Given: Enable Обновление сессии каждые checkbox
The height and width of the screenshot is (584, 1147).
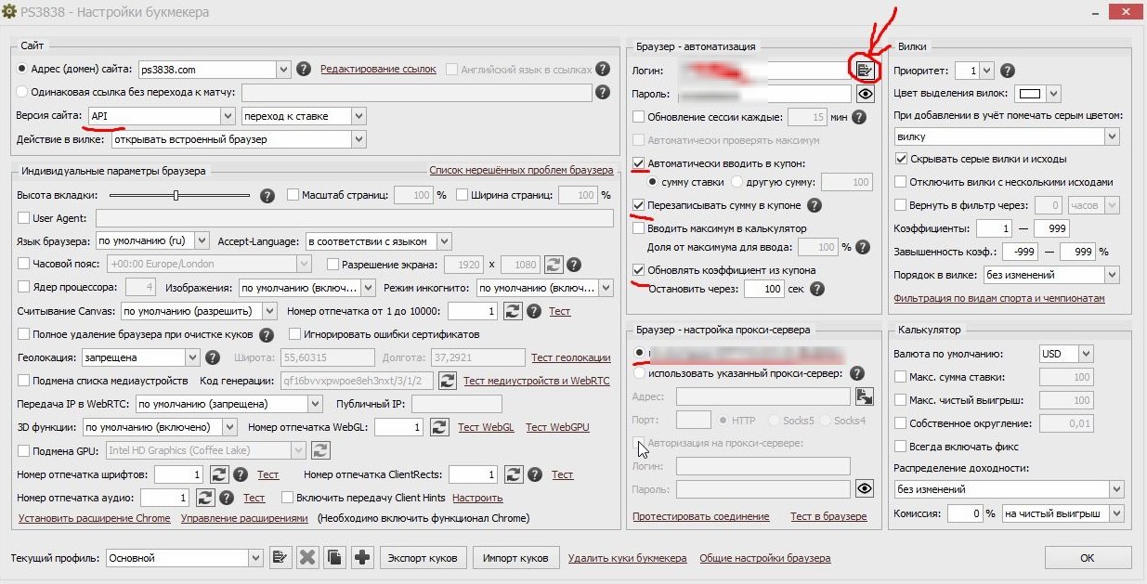Looking at the screenshot, I should [638, 117].
